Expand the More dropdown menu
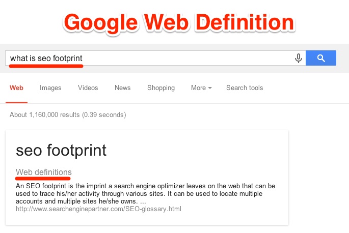349x233 pixels. 201,88
